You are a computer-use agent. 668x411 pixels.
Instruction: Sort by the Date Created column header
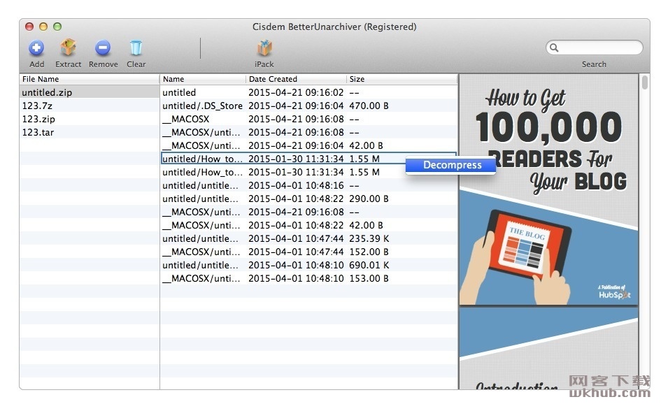tap(296, 79)
